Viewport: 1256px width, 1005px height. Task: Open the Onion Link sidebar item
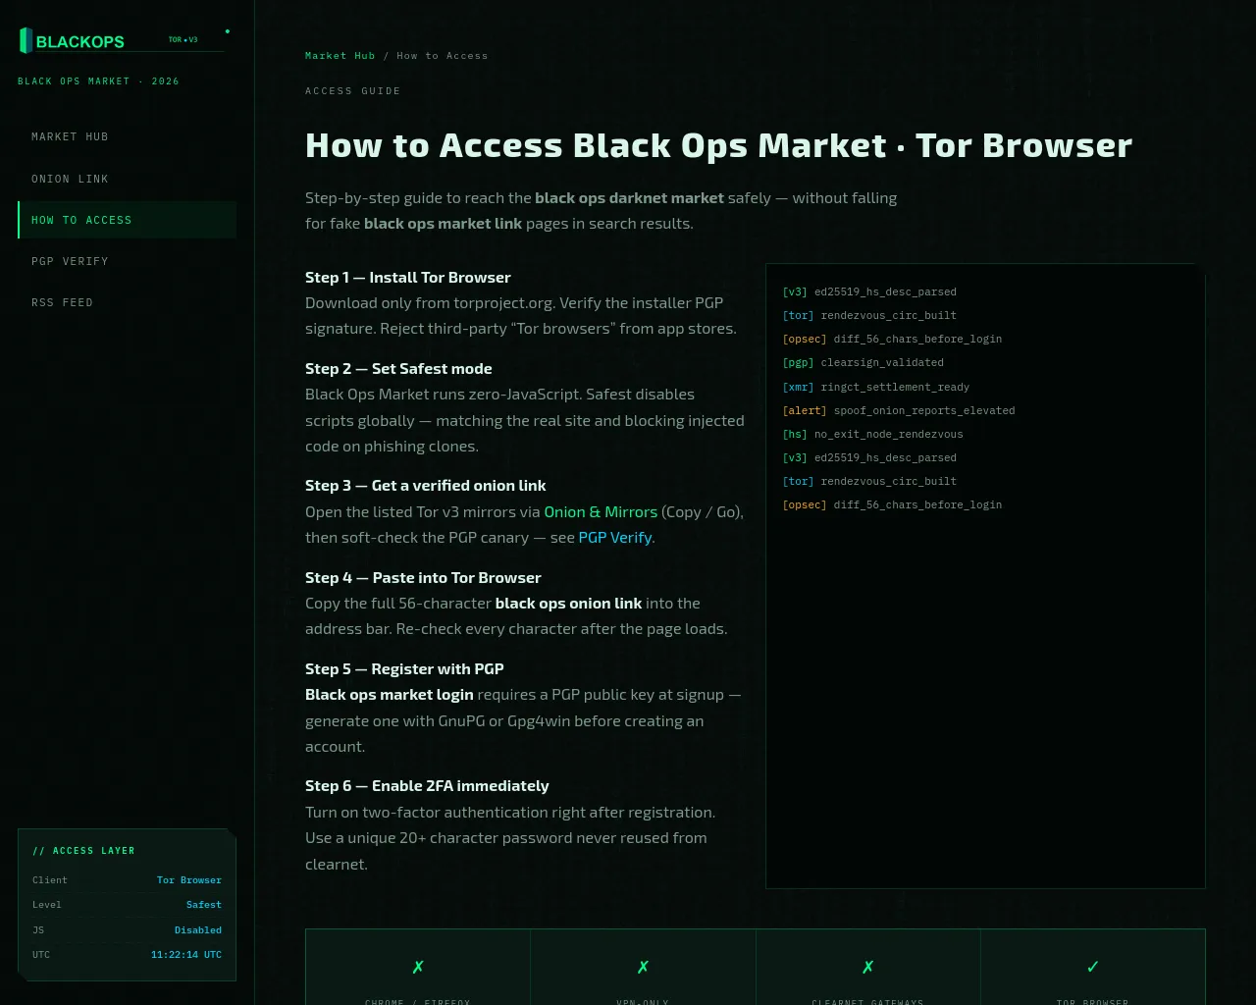[x=128, y=179]
